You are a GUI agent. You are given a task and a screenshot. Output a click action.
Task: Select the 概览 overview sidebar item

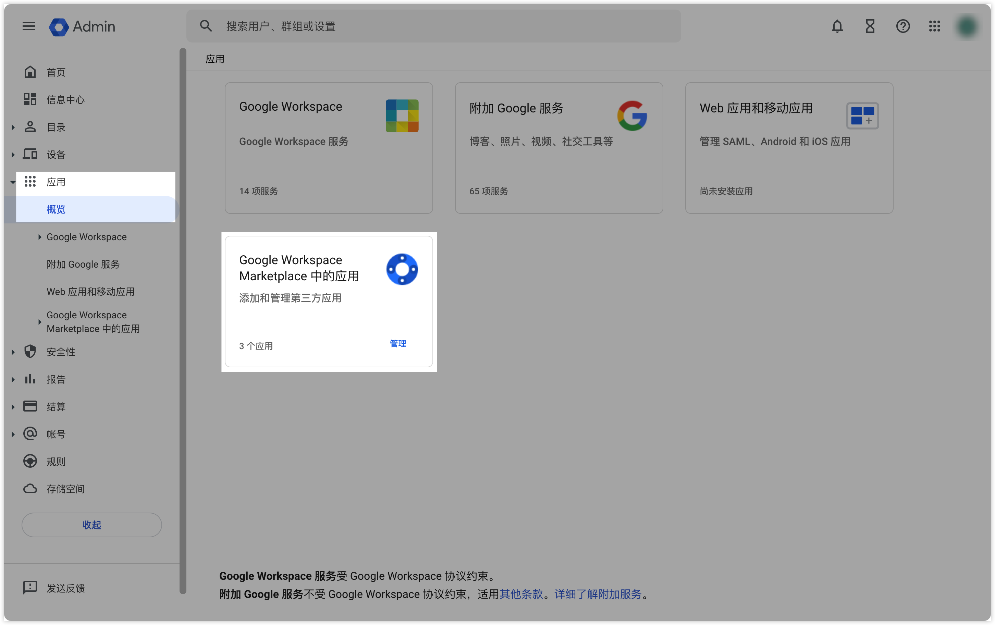(x=56, y=209)
